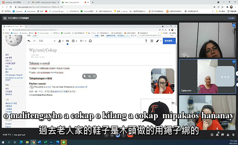
Task: Open Excel from the taskbar
Action: (46, 142)
